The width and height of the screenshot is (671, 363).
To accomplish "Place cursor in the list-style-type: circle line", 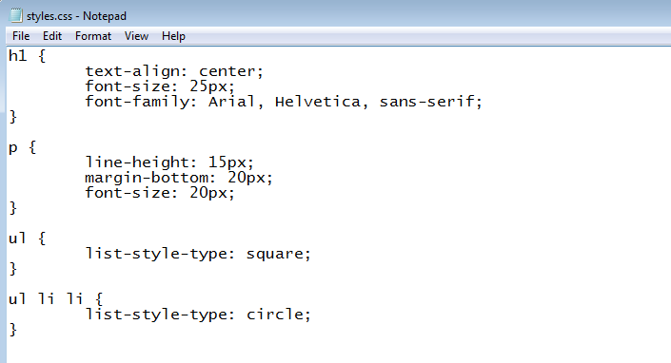I will pyautogui.click(x=198, y=315).
